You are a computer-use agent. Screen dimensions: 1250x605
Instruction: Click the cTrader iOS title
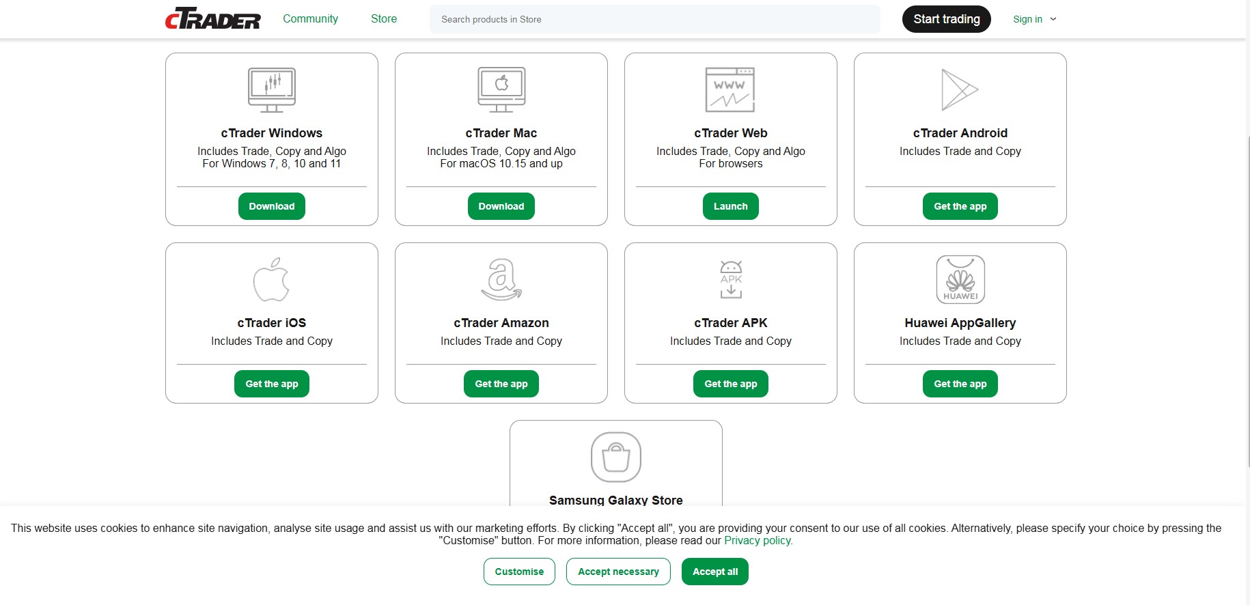[272, 323]
